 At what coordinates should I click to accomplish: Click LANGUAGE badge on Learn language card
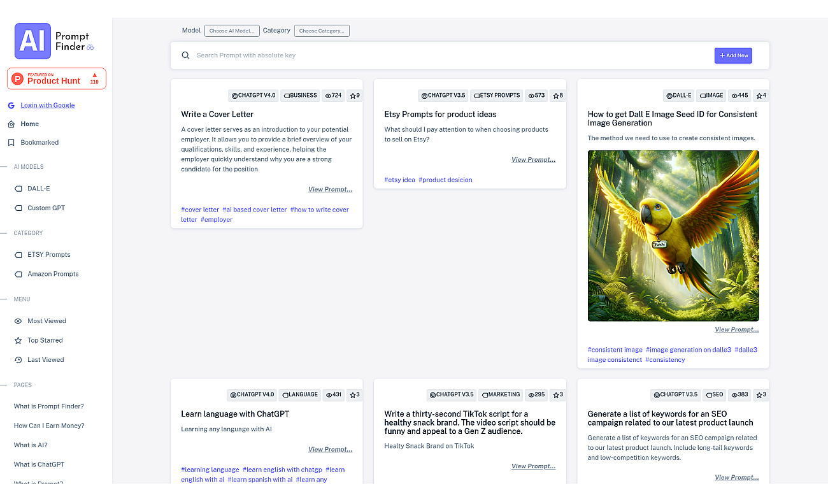point(299,395)
